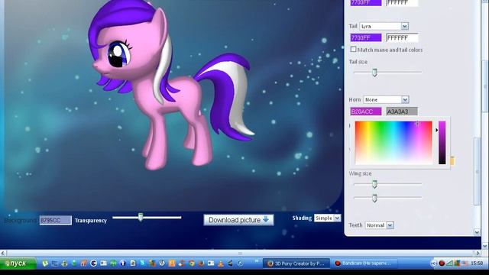Click the system clock showing 15:58

[x=477, y=264]
